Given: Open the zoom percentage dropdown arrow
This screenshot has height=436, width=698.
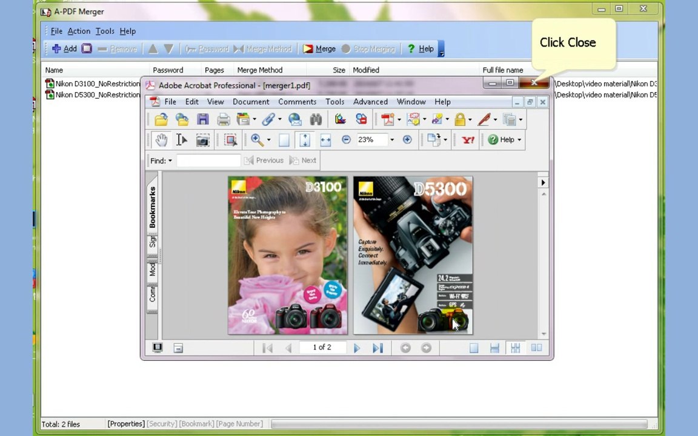Looking at the screenshot, I should [392, 140].
